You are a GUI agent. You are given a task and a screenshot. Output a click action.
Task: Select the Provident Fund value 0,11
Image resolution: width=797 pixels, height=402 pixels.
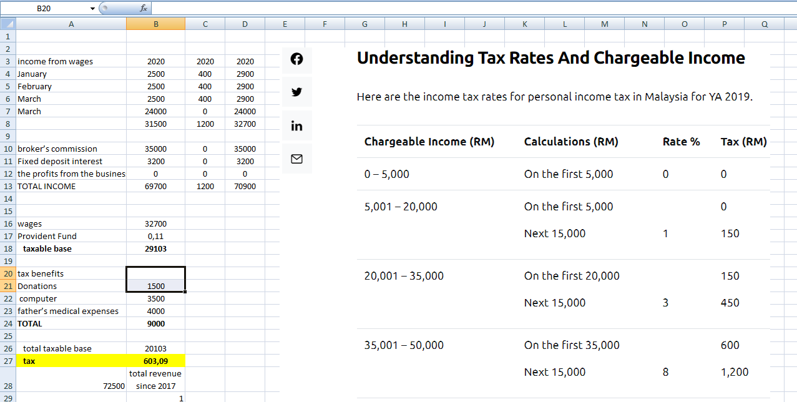click(155, 236)
